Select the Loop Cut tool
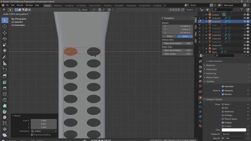Viewport: 251px width, 141px height. point(5,94)
